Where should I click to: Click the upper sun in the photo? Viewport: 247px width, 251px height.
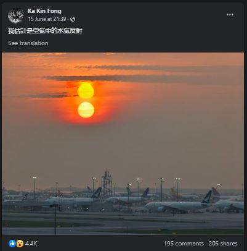pyautogui.click(x=86, y=91)
